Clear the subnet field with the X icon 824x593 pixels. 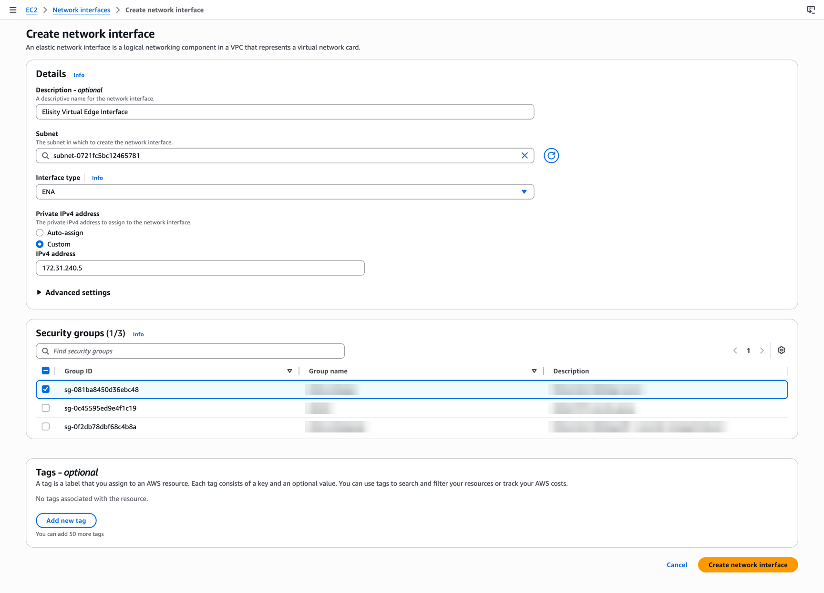(x=525, y=156)
